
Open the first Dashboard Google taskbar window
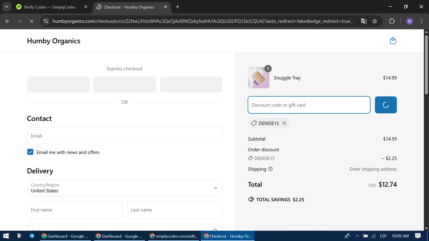(x=65, y=236)
